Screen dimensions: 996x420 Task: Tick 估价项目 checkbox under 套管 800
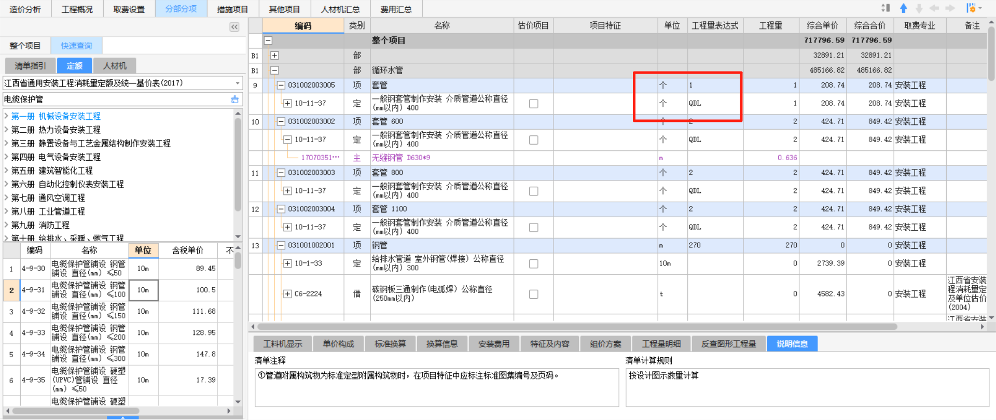[533, 191]
